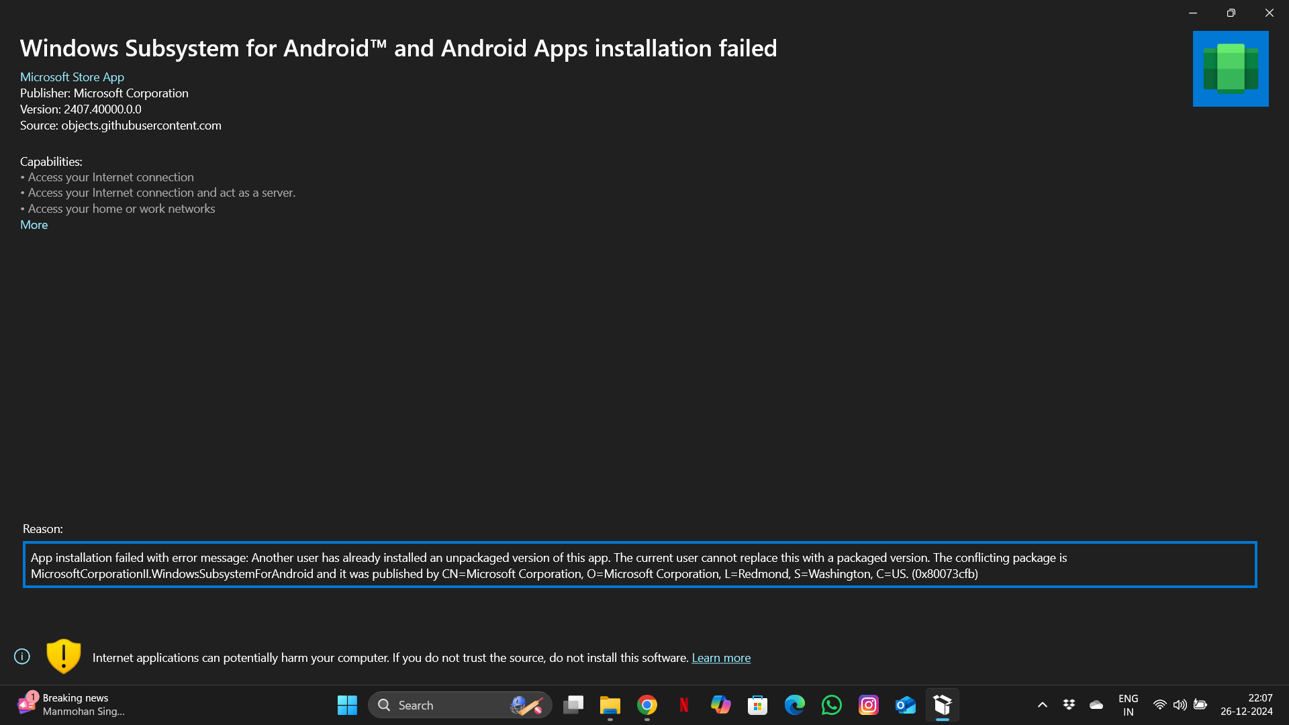Click the App Installer taskbar icon
The height and width of the screenshot is (725, 1289).
tap(943, 705)
